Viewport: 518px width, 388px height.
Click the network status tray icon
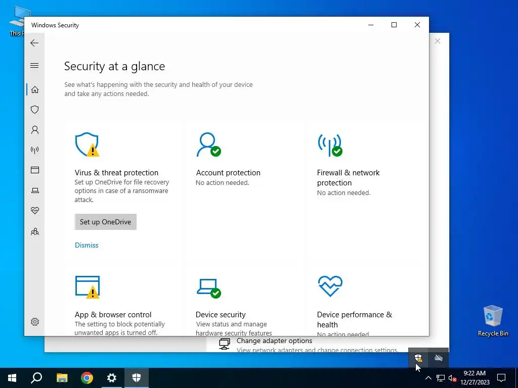click(x=441, y=378)
